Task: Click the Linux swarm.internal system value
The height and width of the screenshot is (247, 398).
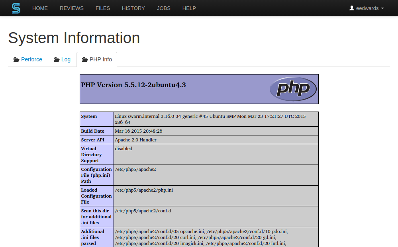Action: [216, 119]
